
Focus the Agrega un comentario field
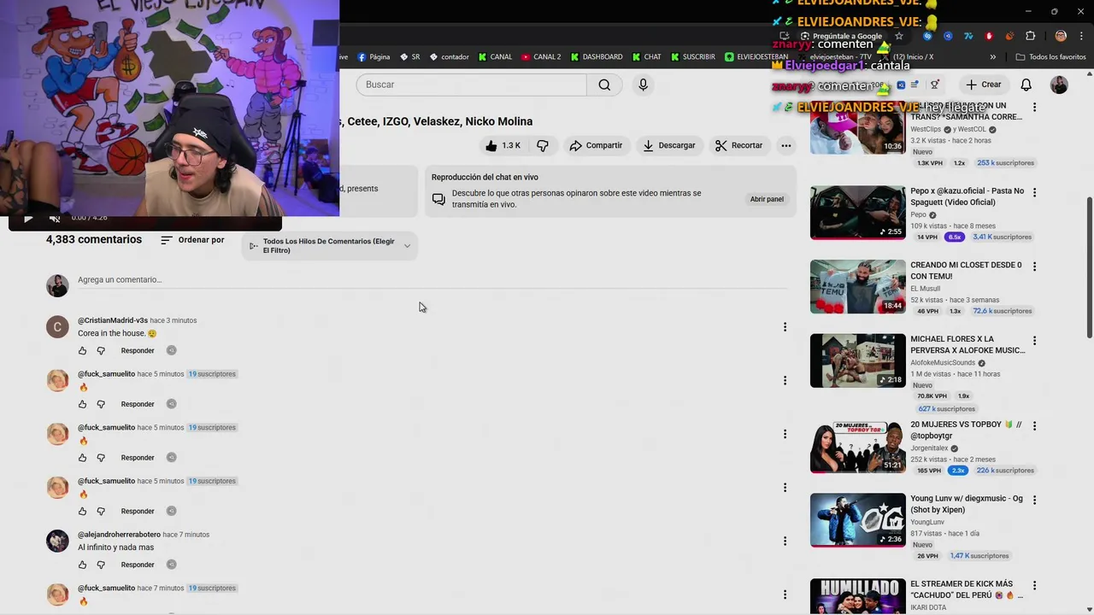pos(432,280)
